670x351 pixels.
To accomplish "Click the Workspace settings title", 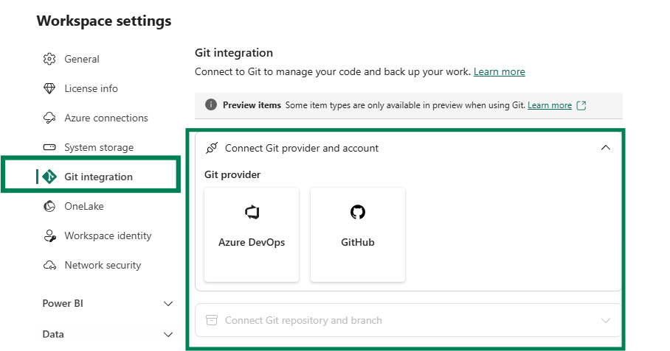I will [x=104, y=21].
